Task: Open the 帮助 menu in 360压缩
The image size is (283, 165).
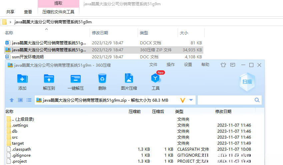Action: point(205,65)
